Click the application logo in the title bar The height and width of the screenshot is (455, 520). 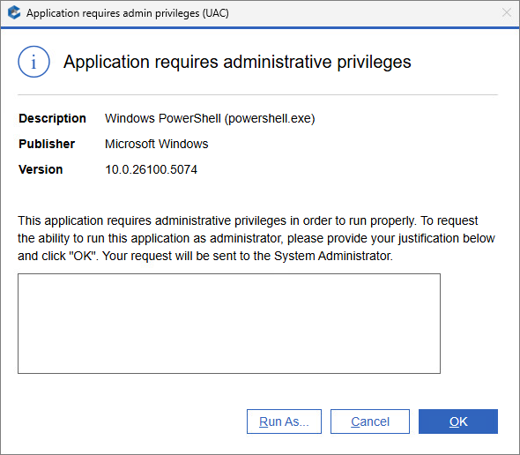coord(14,13)
